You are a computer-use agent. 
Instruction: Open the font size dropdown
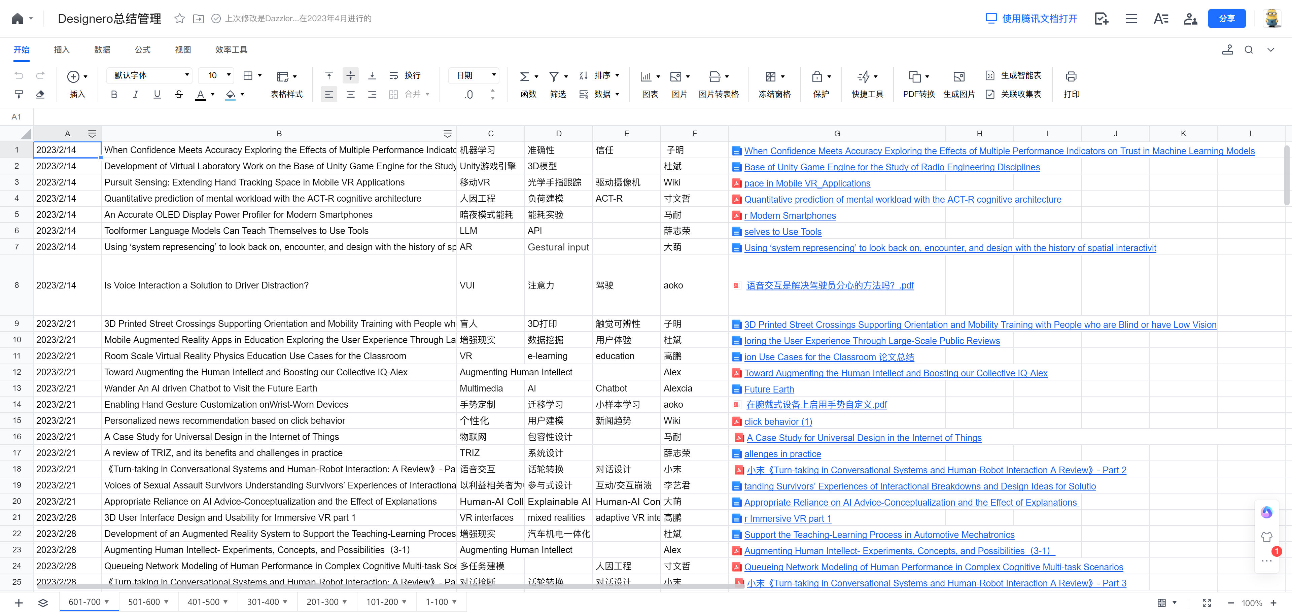point(216,75)
